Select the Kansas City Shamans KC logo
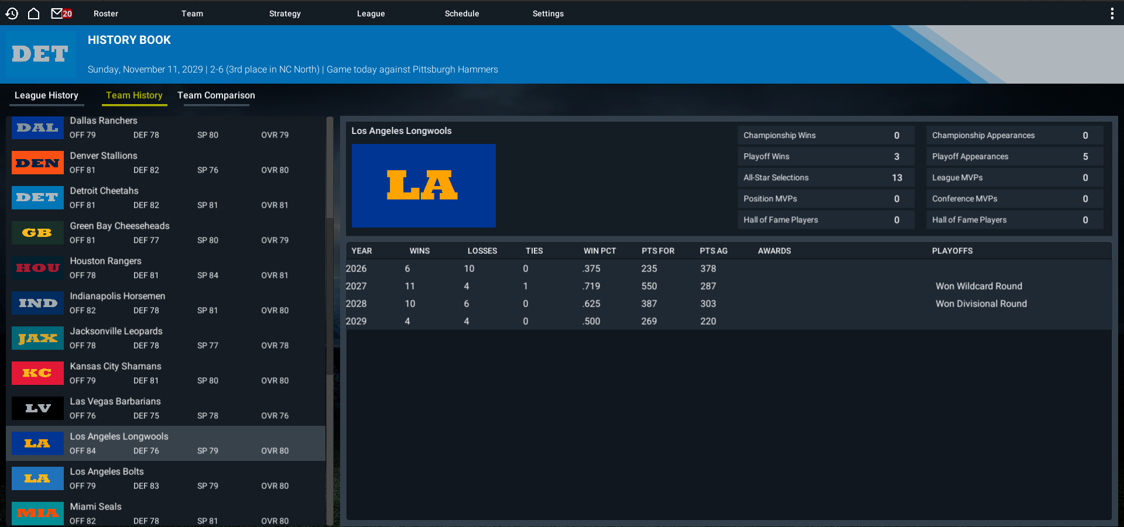This screenshot has height=527, width=1124. pos(37,373)
